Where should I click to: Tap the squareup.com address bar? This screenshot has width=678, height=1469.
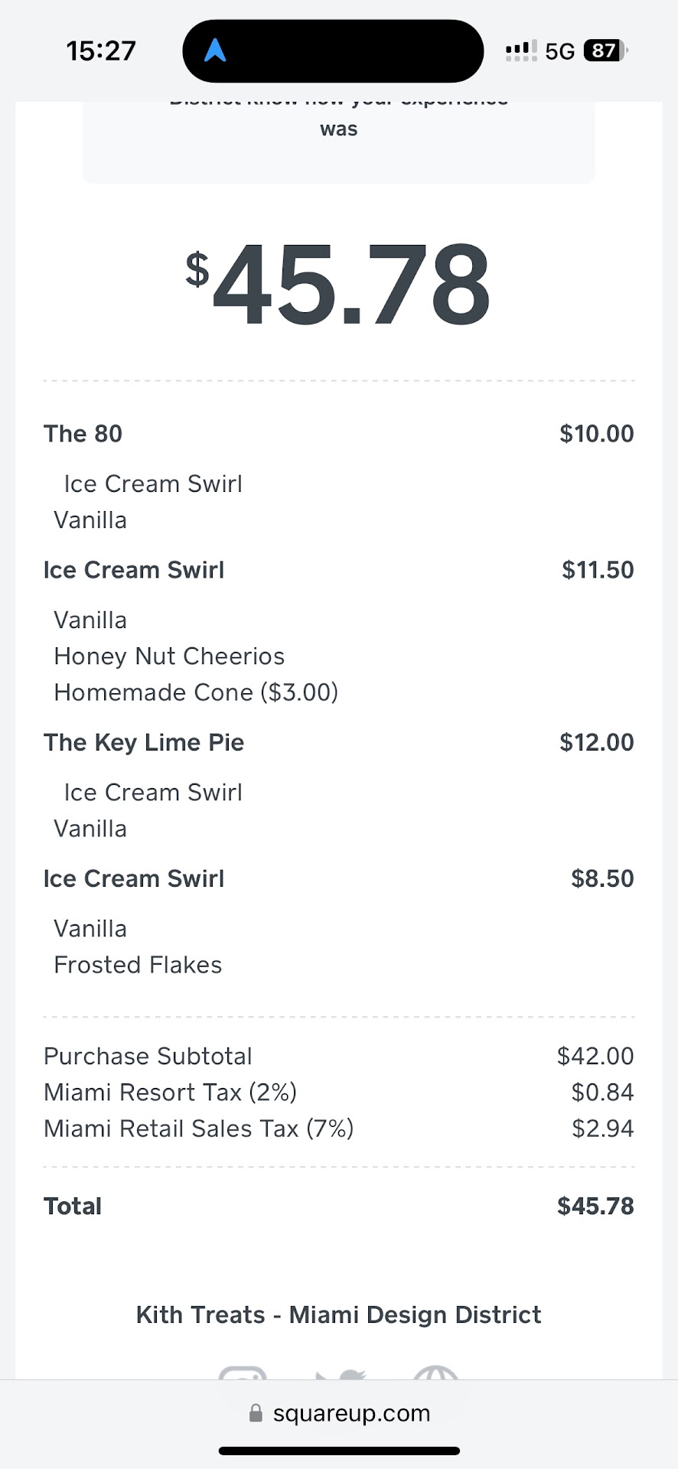click(x=351, y=1413)
